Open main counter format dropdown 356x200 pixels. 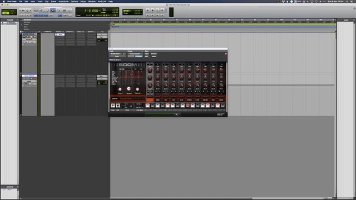click(100, 11)
